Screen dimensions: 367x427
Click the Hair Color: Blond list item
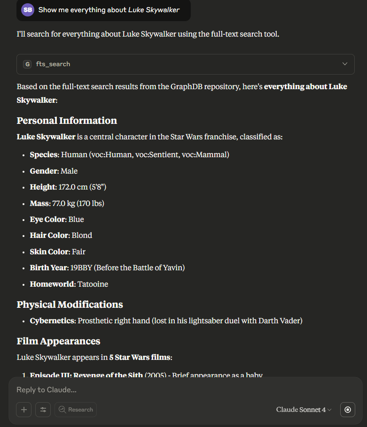(x=61, y=235)
